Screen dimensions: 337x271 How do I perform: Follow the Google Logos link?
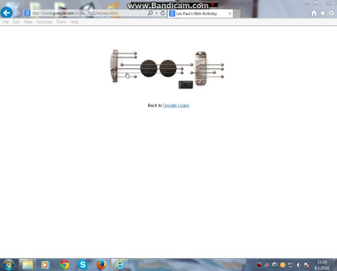176,105
